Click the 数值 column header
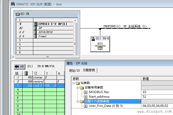The height and width of the screenshot is (115, 173). 157,79
